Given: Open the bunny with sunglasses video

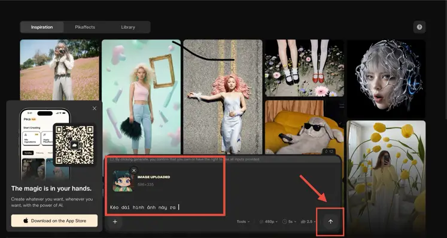Looking at the screenshot, I should (305, 127).
